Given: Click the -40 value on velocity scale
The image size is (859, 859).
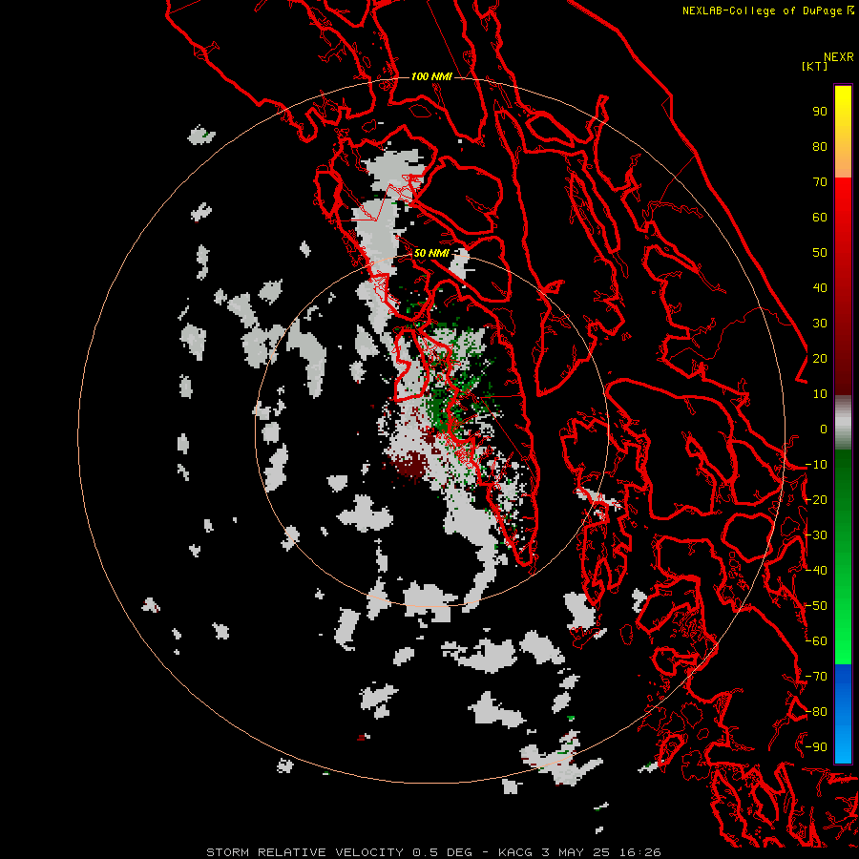Looking at the screenshot, I should pyautogui.click(x=816, y=571).
